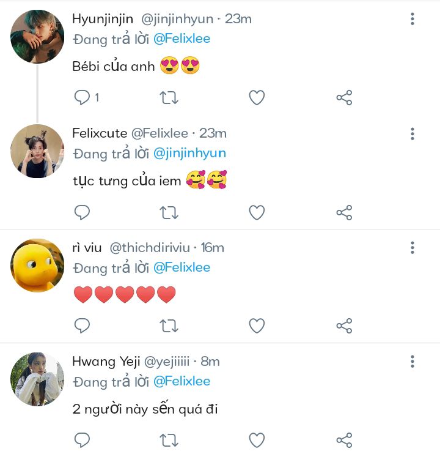Viewport: 440px width, 454px height.
Task: Like rì viu's hearts tweet
Action: [x=257, y=326]
